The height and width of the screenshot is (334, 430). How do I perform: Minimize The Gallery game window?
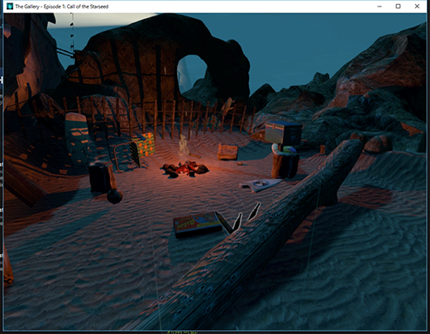click(380, 7)
